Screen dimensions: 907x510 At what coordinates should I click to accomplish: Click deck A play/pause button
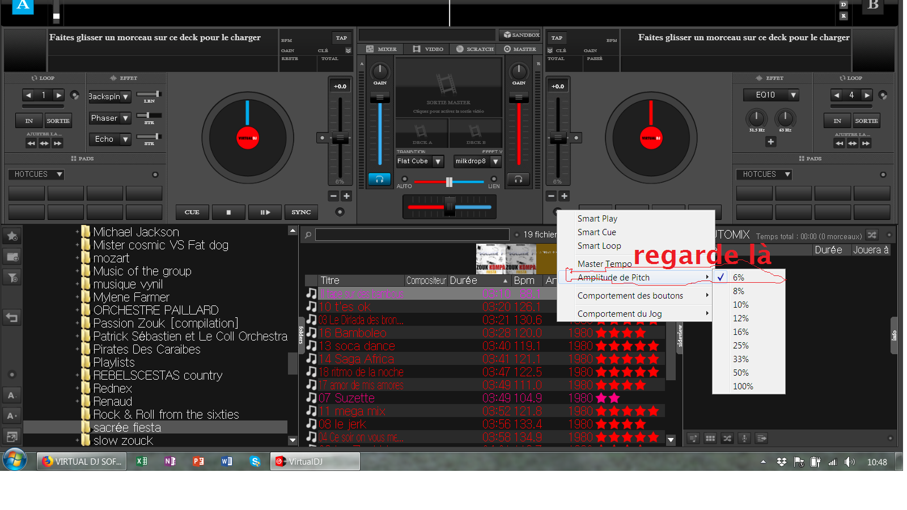point(265,212)
